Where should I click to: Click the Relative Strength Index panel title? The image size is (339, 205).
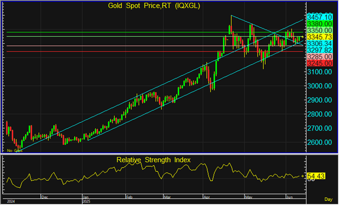point(154,160)
